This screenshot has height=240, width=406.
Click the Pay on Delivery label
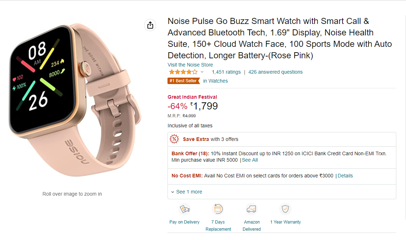(x=184, y=222)
